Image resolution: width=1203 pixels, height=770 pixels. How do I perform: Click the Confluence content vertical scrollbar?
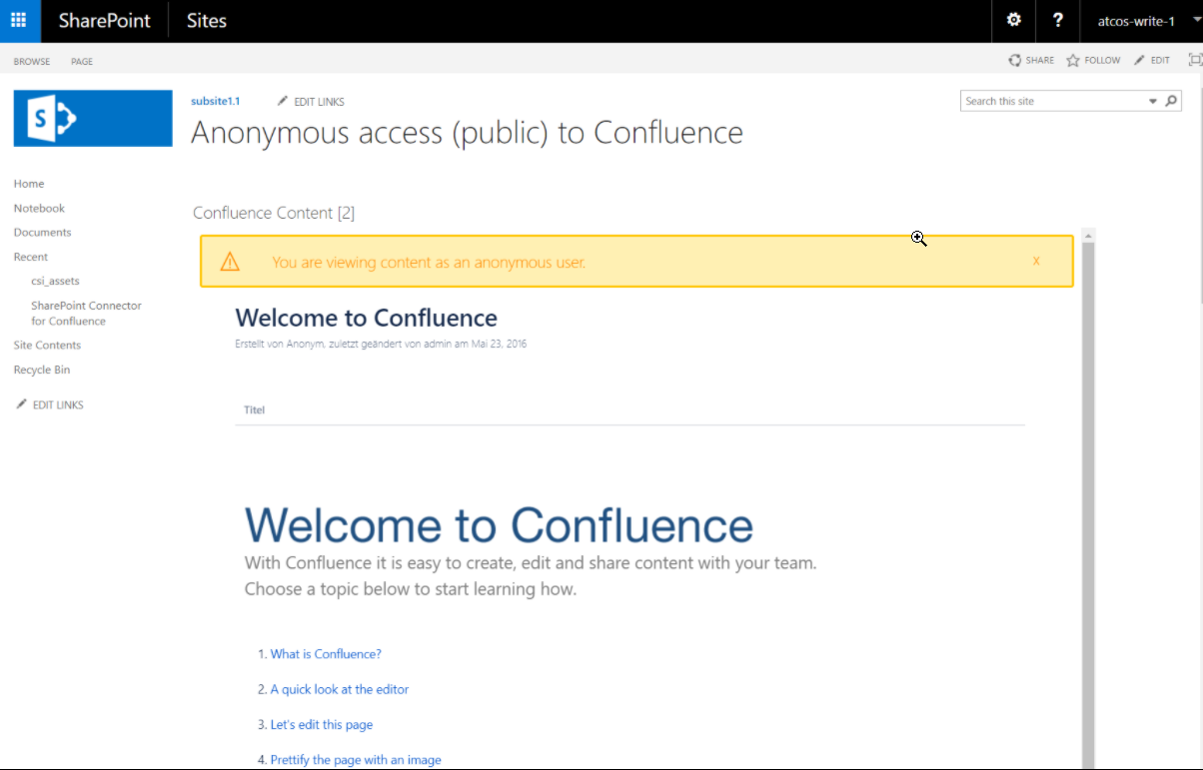[1088, 499]
